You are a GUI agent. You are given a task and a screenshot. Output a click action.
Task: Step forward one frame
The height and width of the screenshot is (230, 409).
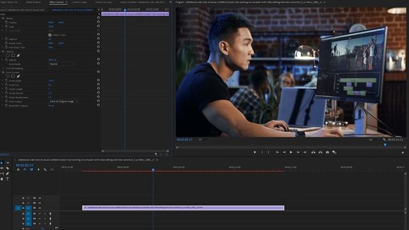tap(298, 152)
